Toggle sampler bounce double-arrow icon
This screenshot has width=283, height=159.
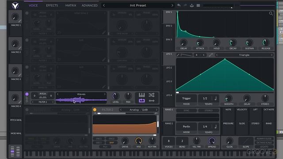coord(152,101)
